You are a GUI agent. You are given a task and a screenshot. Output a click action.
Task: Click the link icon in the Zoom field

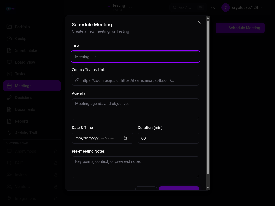77,80
